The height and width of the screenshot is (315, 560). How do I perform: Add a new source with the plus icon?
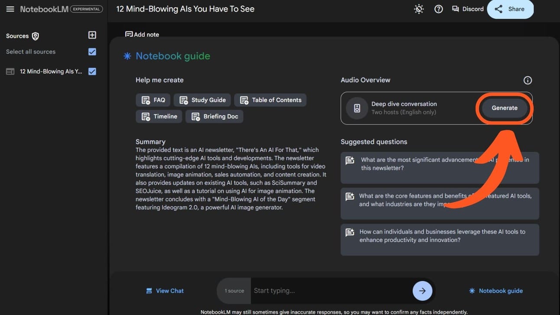(x=92, y=35)
